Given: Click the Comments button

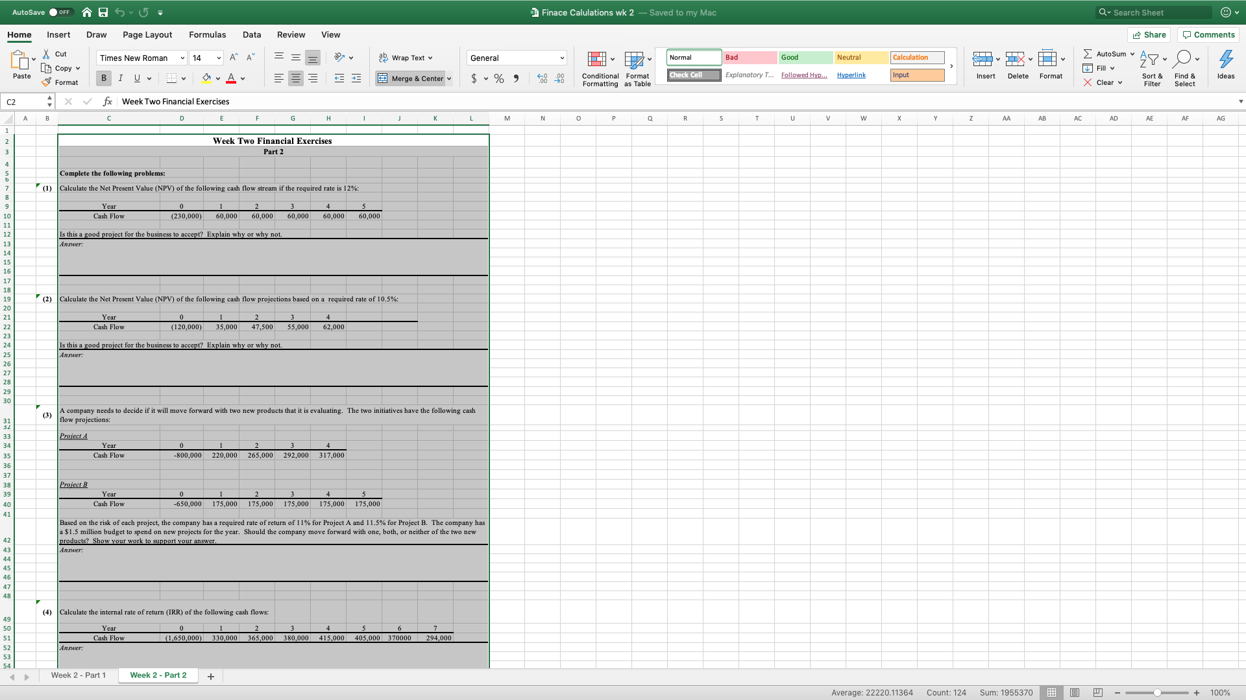Looking at the screenshot, I should click(x=1208, y=34).
